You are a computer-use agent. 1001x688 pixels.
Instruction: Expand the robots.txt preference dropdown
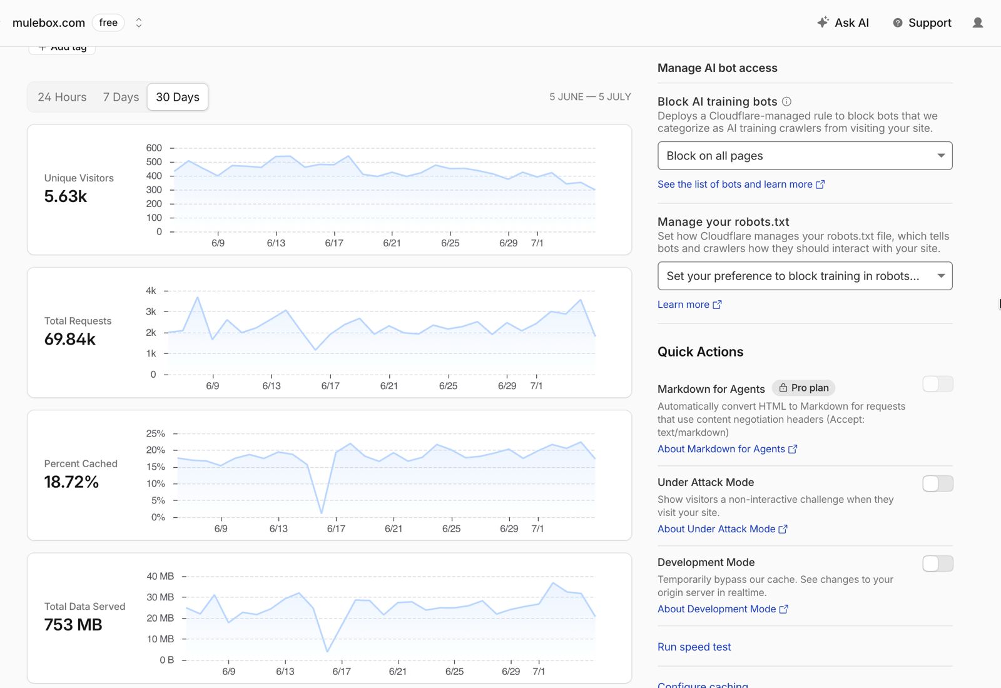(x=805, y=276)
